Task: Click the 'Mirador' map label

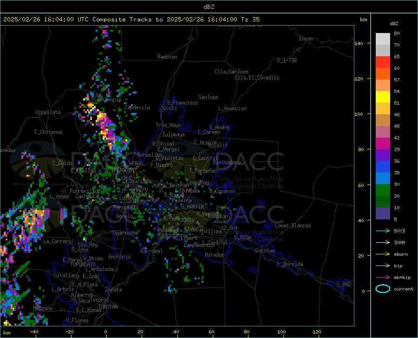Action: [x=214, y=255]
